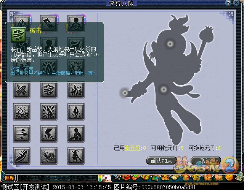The image size is (244, 190).
Task: Open the yellow smiley friends icon
Action: [229, 178]
